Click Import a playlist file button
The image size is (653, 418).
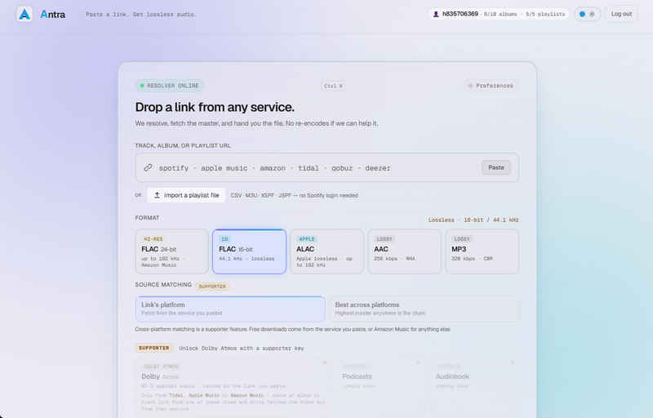point(186,195)
